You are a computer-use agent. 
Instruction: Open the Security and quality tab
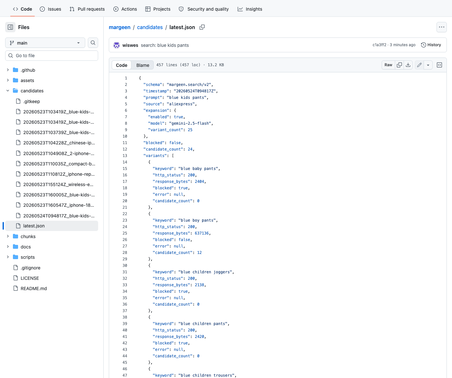click(x=204, y=9)
